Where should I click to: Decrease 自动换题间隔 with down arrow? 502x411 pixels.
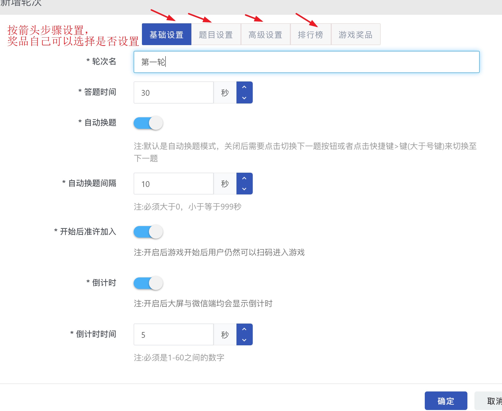[244, 189]
